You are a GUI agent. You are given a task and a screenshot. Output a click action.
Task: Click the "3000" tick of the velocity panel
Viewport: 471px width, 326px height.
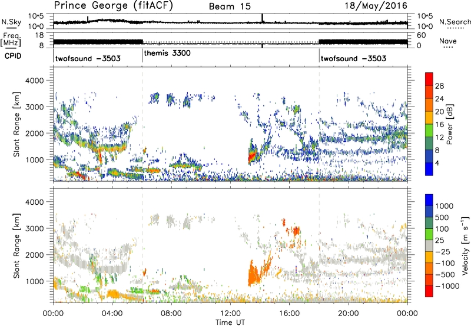(35, 228)
